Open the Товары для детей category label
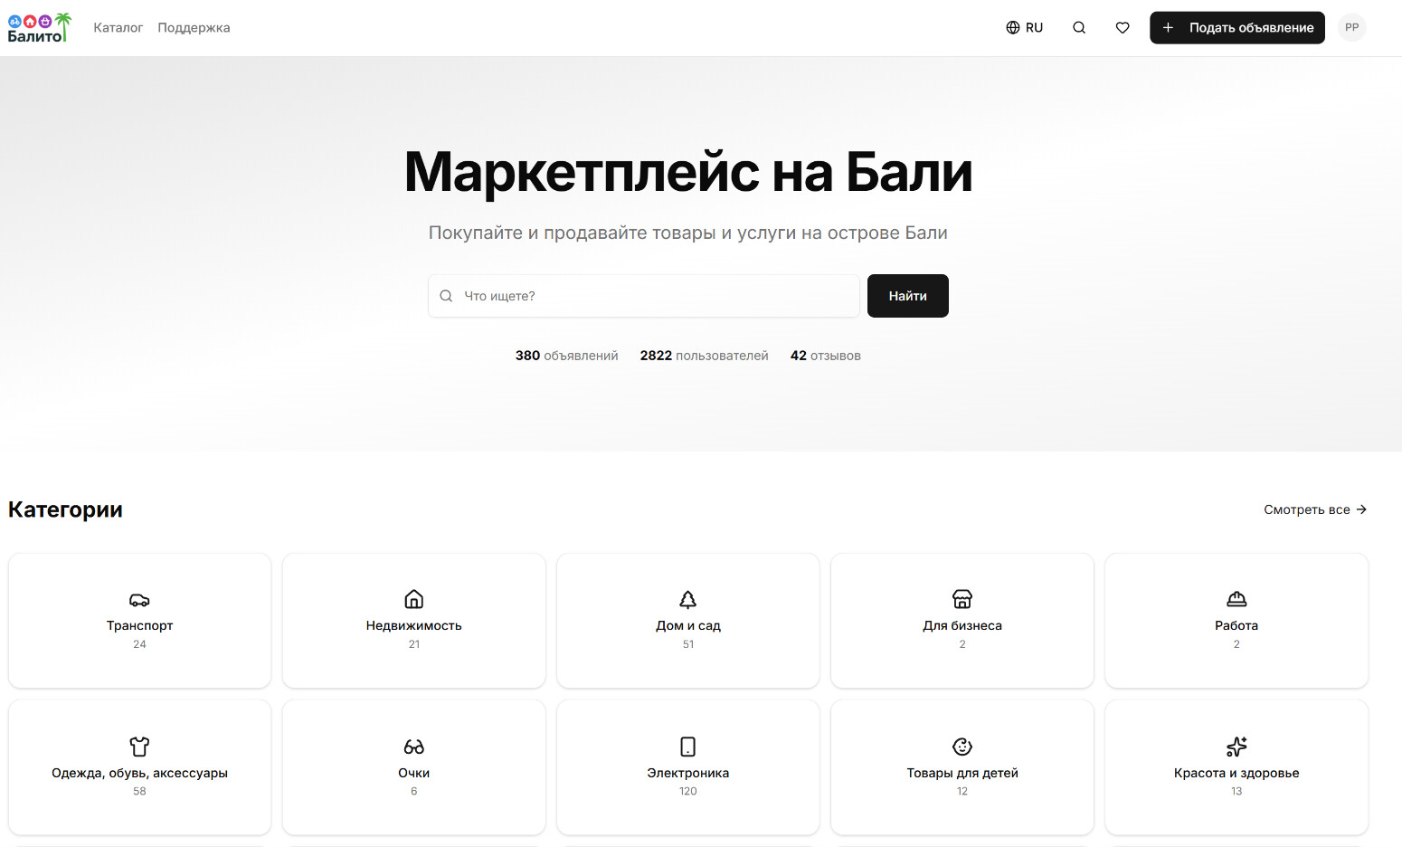 coord(962,773)
